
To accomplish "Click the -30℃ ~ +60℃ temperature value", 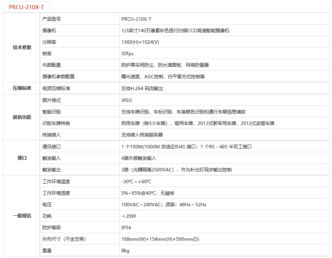I will pyautogui.click(x=136, y=181).
